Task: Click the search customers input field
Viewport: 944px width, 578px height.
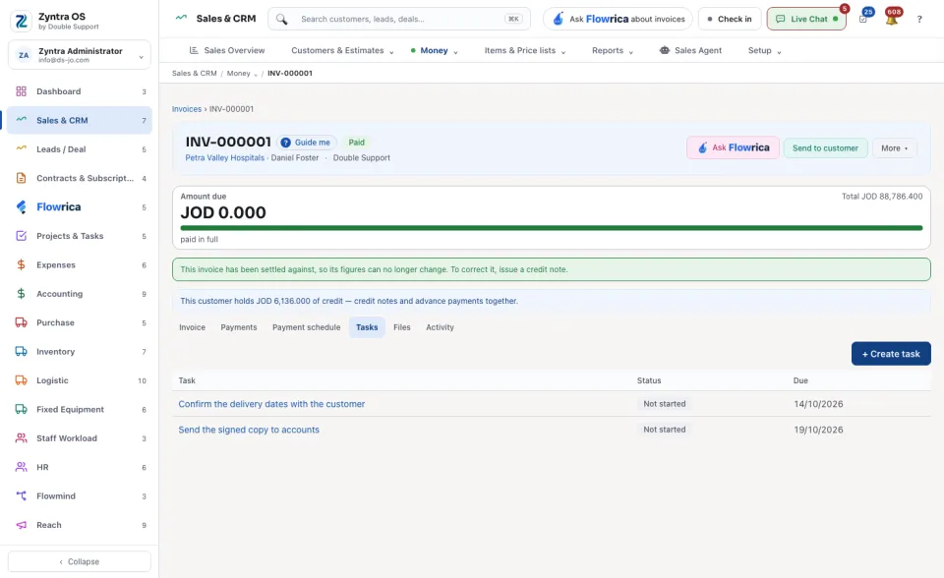Action: [399, 20]
